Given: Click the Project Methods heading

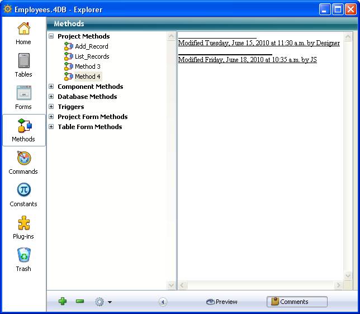Looking at the screenshot, I should 84,36.
